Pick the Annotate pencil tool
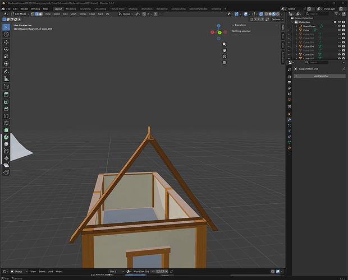Image resolution: width=348 pixels, height=280 pixels. 6,71
